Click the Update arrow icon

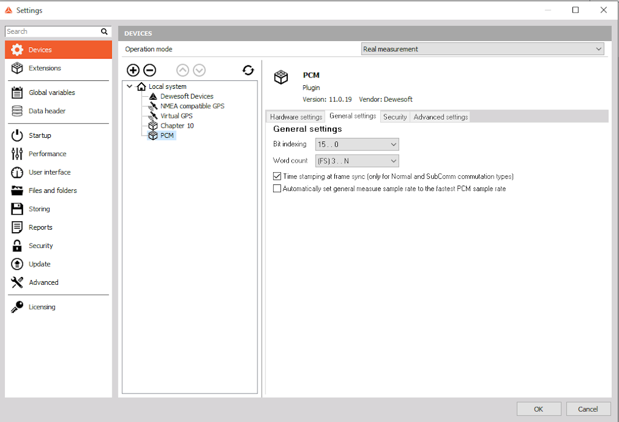[17, 264]
